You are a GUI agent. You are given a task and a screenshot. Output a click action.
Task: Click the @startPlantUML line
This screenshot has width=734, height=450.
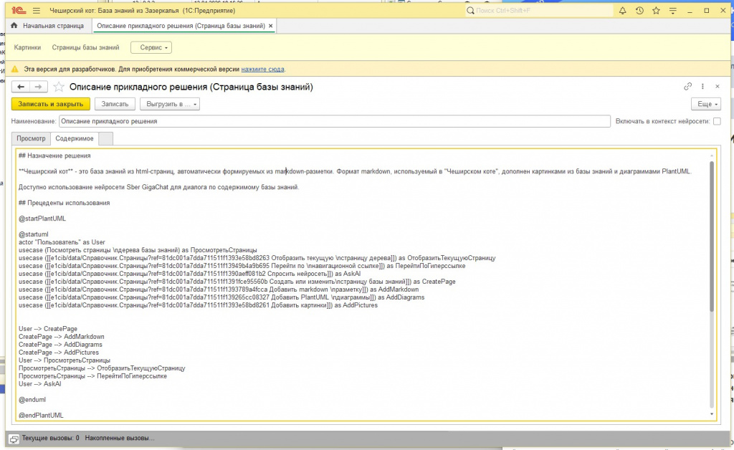pos(42,219)
